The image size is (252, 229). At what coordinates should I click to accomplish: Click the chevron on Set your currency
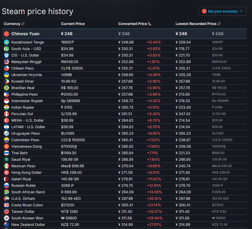[241, 11]
